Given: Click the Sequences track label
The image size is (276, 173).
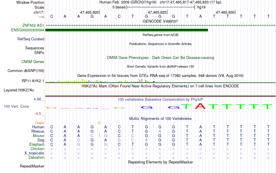Looking at the screenshot, I should click(35, 48).
